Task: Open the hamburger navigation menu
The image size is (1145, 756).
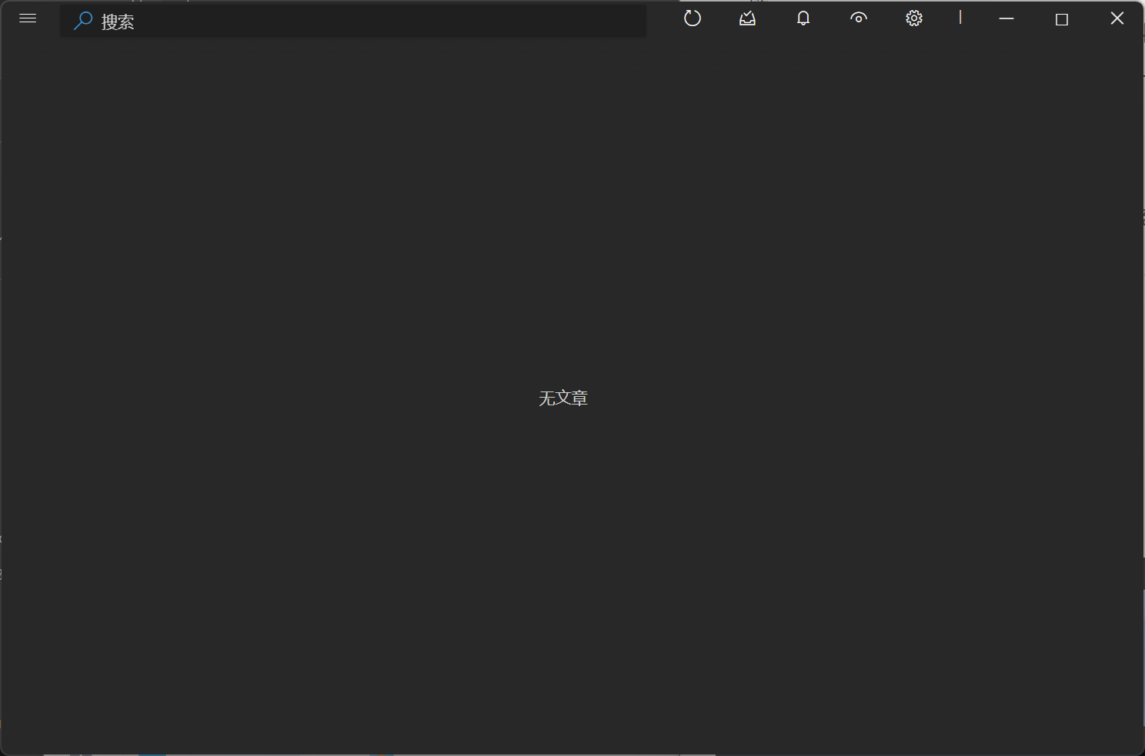Action: pos(28,18)
